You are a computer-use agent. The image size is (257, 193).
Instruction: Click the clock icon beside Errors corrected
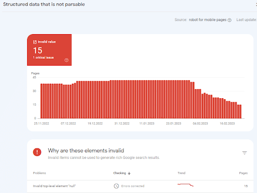pyautogui.click(x=116, y=186)
